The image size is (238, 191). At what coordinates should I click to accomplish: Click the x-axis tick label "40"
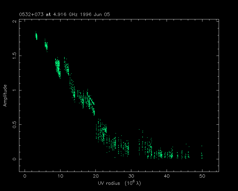pos(167,176)
